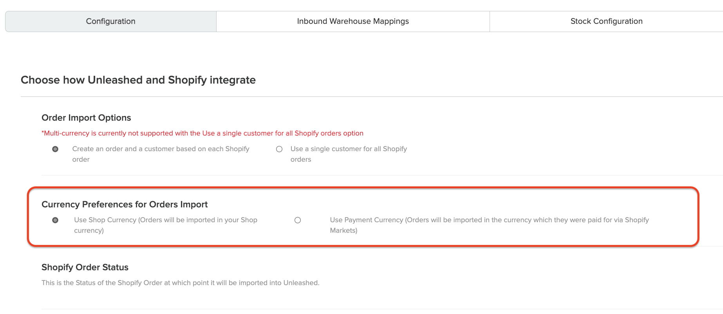
Task: Click the 'Use Payment Currency' label text
Action: tap(489, 225)
